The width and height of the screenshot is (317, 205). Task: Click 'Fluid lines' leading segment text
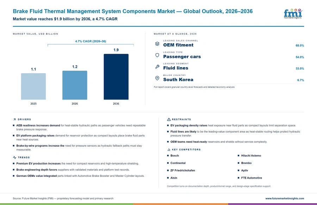[x=176, y=68]
